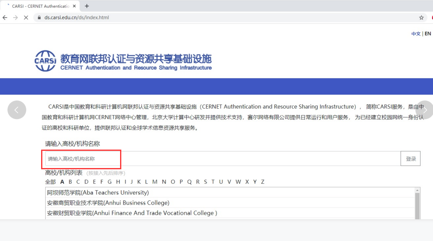The height and width of the screenshot is (241, 433).
Task: Filter institution list by letter S
Action: 206,182
